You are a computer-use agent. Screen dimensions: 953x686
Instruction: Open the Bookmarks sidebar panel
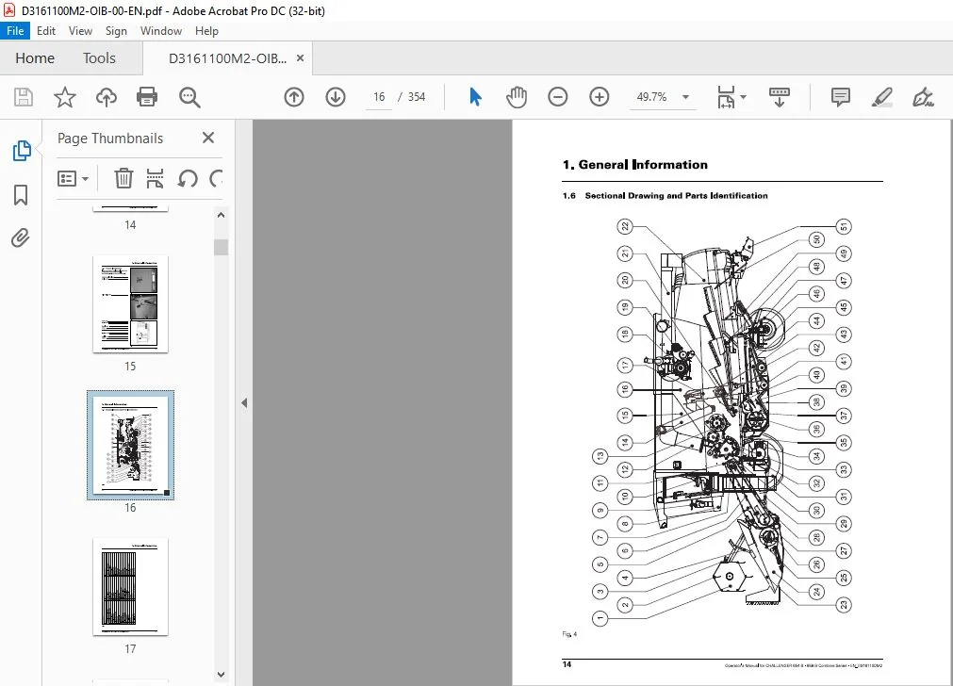click(21, 195)
